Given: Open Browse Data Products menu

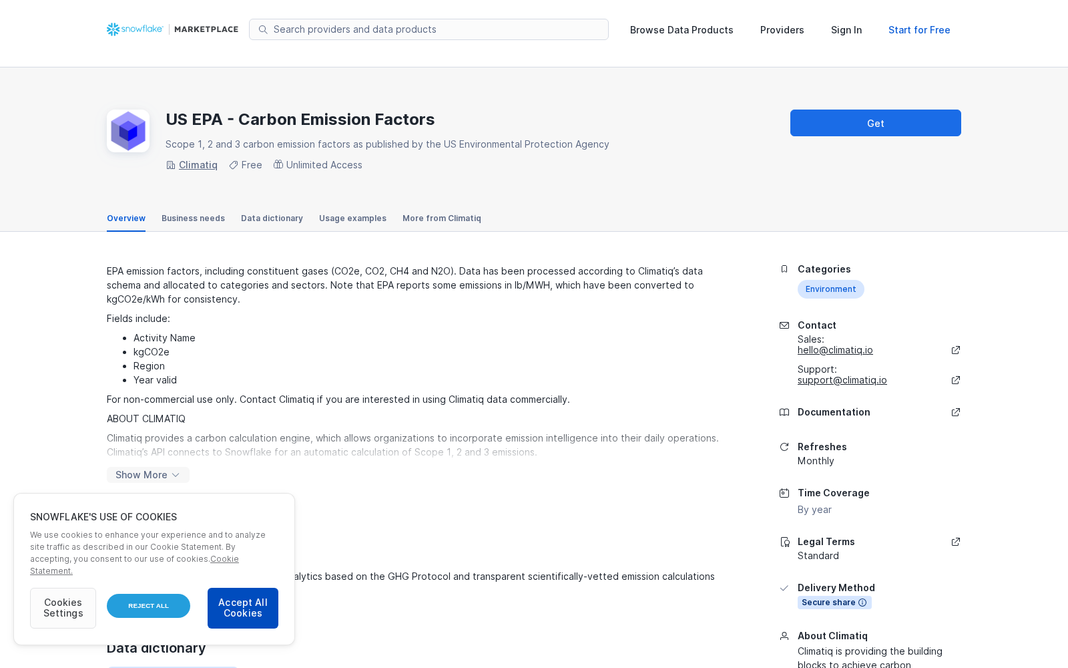Looking at the screenshot, I should pos(682,30).
